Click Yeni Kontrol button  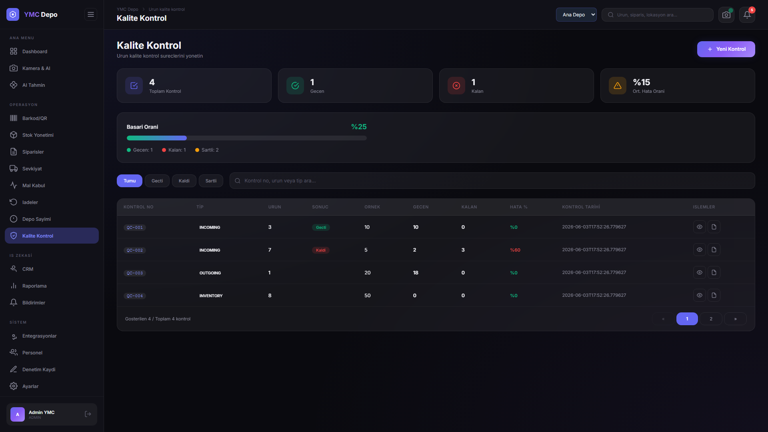(726, 49)
